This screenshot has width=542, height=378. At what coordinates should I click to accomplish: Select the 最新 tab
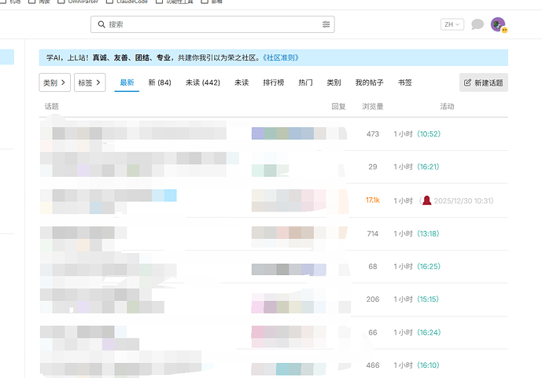(127, 83)
